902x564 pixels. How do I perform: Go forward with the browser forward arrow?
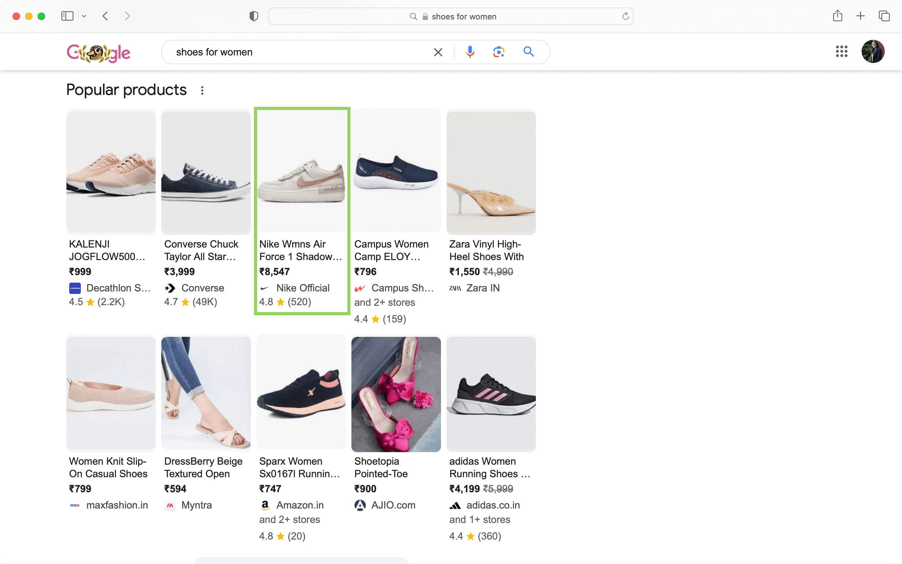tap(127, 16)
